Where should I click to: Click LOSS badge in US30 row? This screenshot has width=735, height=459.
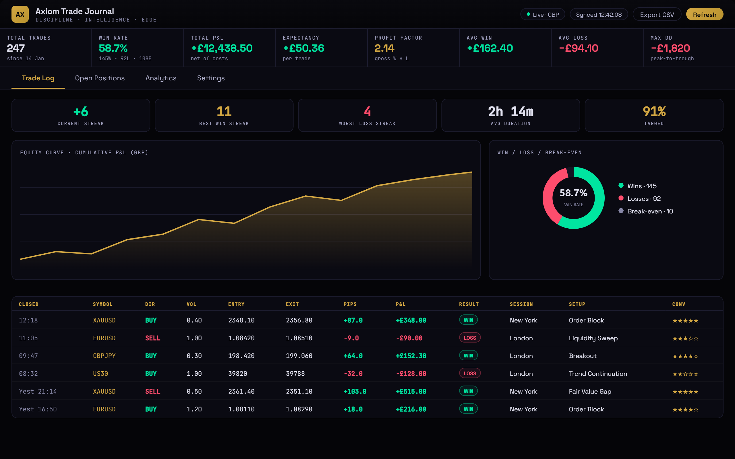click(x=470, y=374)
